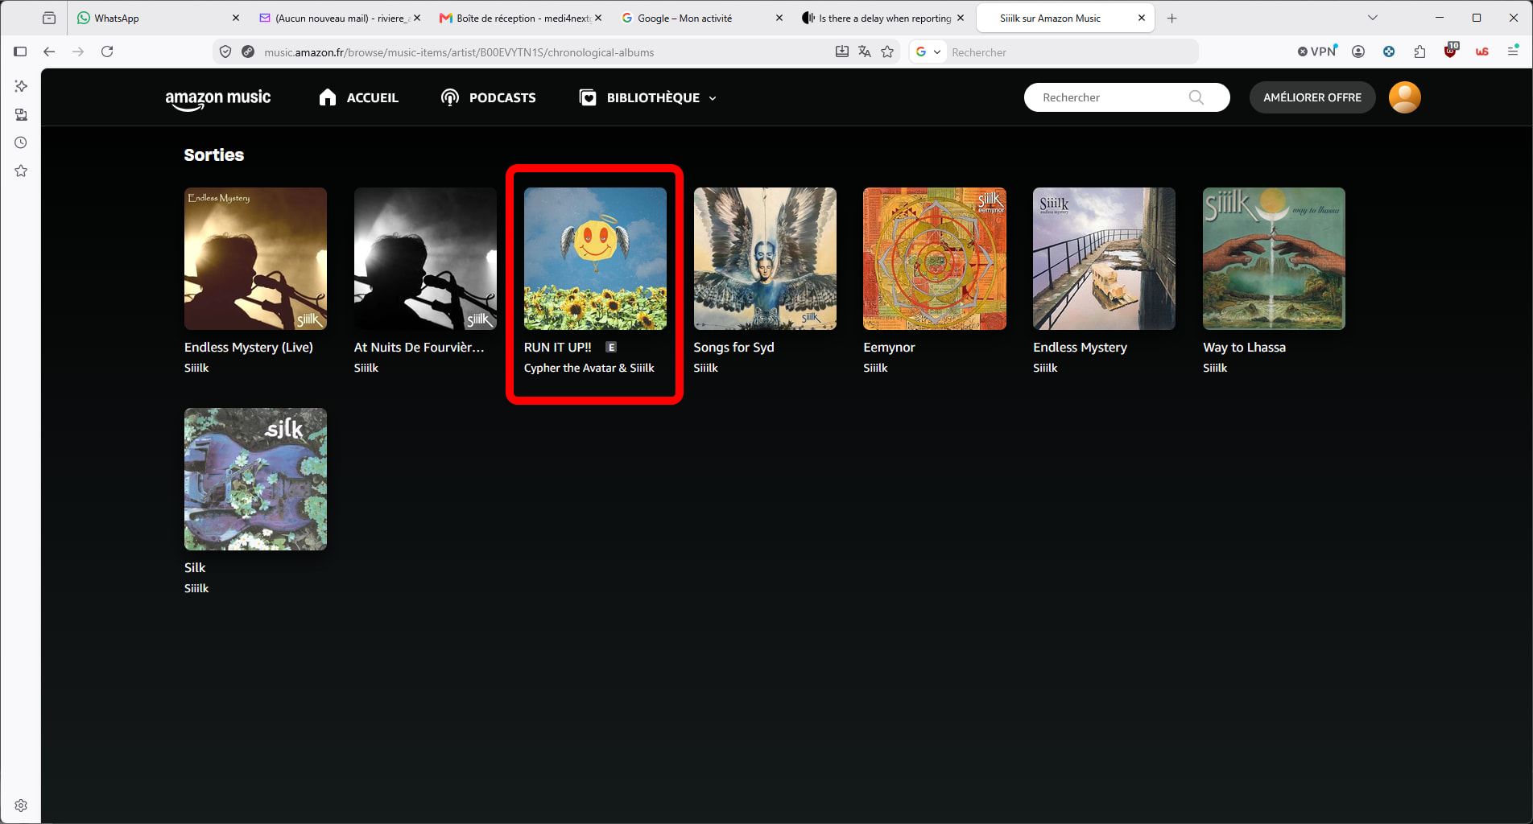
Task: Bookmark this page with the star
Action: pyautogui.click(x=887, y=51)
